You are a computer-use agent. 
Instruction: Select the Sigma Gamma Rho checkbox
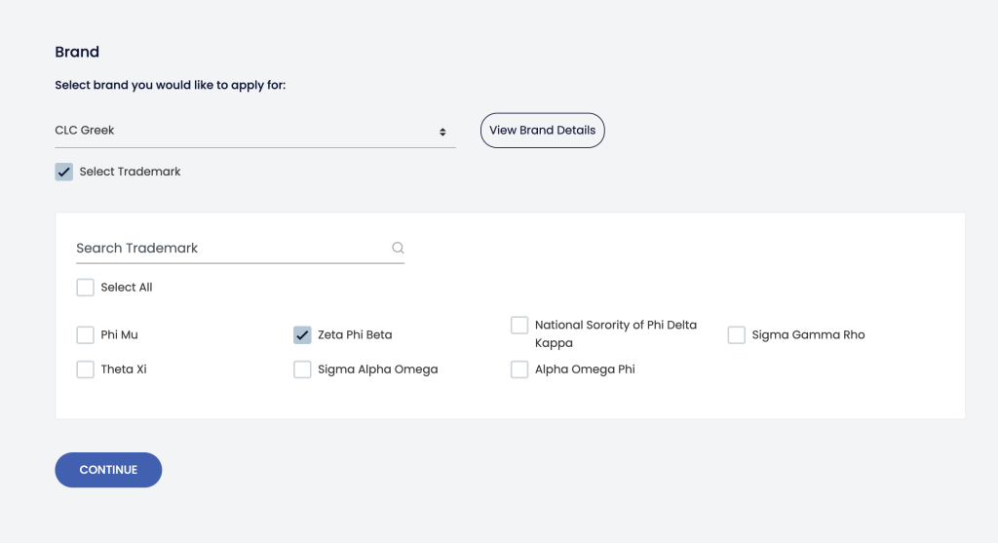point(737,334)
